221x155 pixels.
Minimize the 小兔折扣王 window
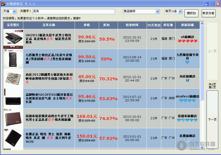pyautogui.click(x=207, y=4)
